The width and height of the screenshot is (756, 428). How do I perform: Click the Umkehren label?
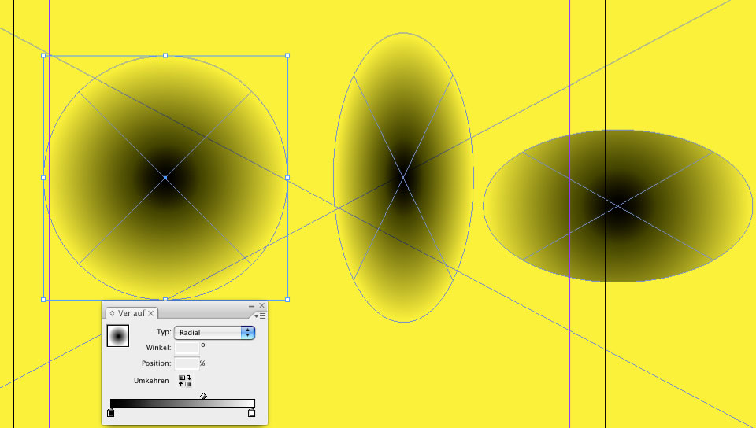151,380
